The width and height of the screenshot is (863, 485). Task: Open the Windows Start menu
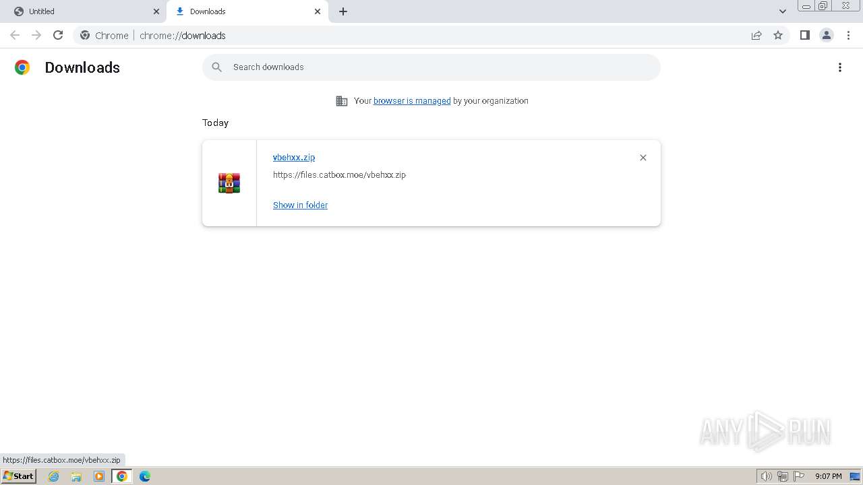19,476
